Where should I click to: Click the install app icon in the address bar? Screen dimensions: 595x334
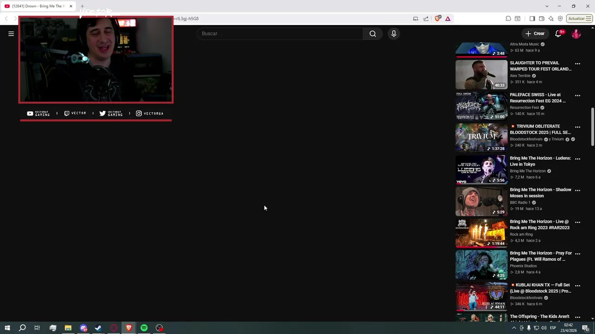coord(416,19)
